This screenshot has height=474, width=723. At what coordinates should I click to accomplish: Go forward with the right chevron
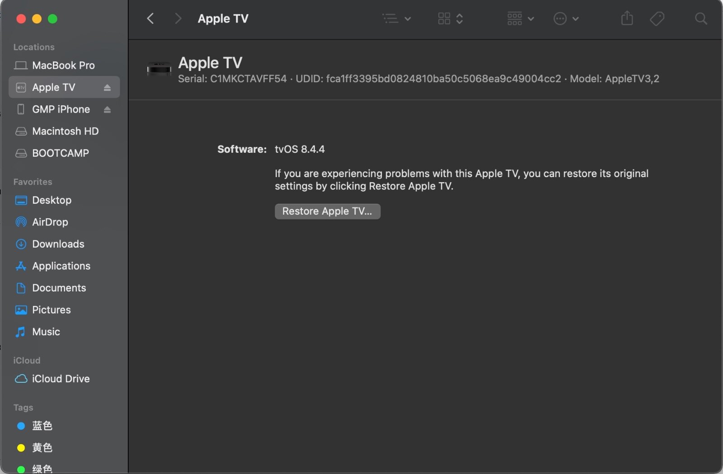178,19
